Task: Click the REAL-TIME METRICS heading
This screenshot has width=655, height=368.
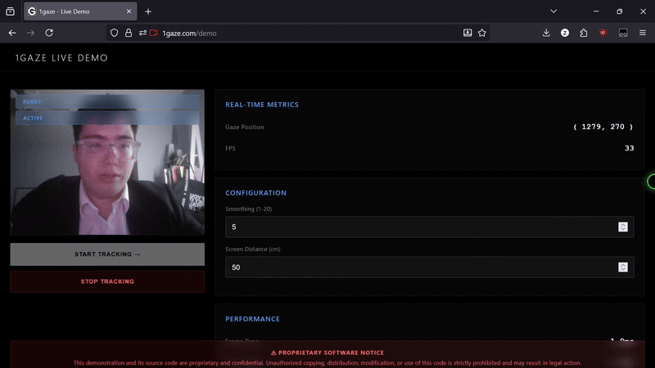Action: pos(262,105)
